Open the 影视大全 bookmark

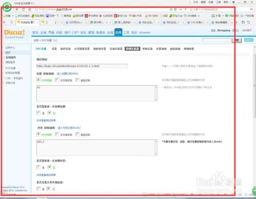[x=121, y=16]
